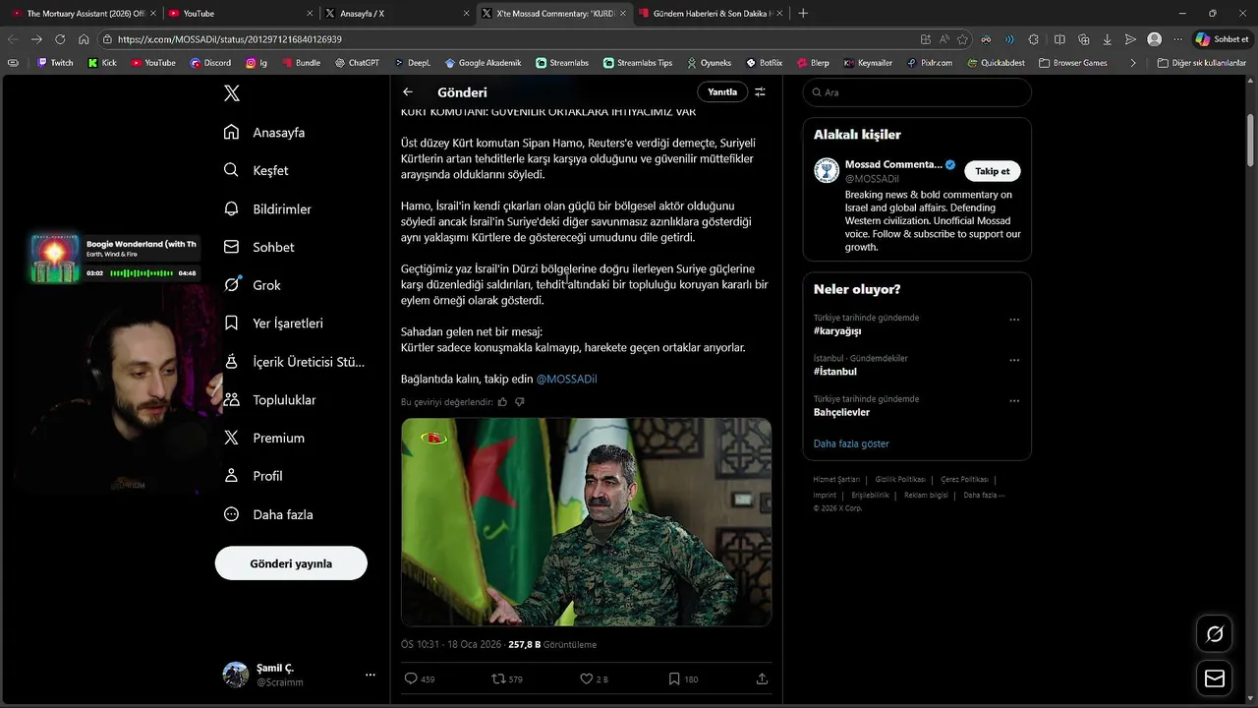This screenshot has height=708, width=1258.
Task: Open the post image of the commander
Action: pos(586,522)
